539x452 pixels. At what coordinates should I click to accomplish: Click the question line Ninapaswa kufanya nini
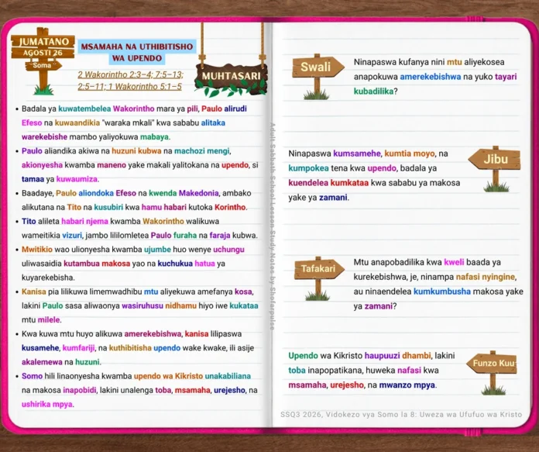pyautogui.click(x=429, y=62)
